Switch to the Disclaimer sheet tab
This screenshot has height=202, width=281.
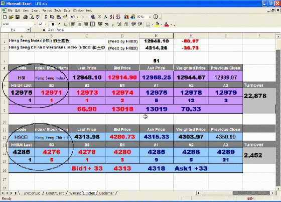tap(106, 193)
